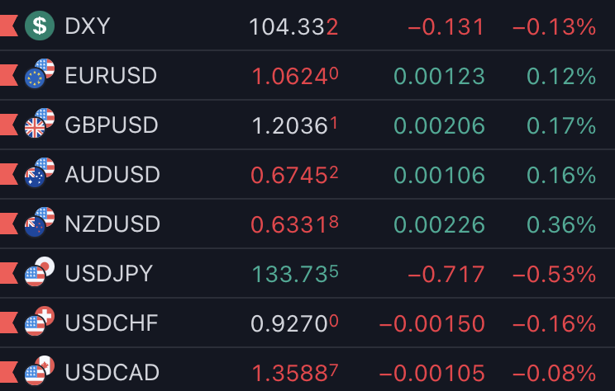
Task: Toggle the red flag marker beside EURUSD
Action: (x=8, y=75)
